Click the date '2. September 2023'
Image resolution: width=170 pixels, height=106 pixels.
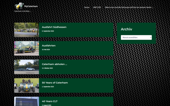48,87
